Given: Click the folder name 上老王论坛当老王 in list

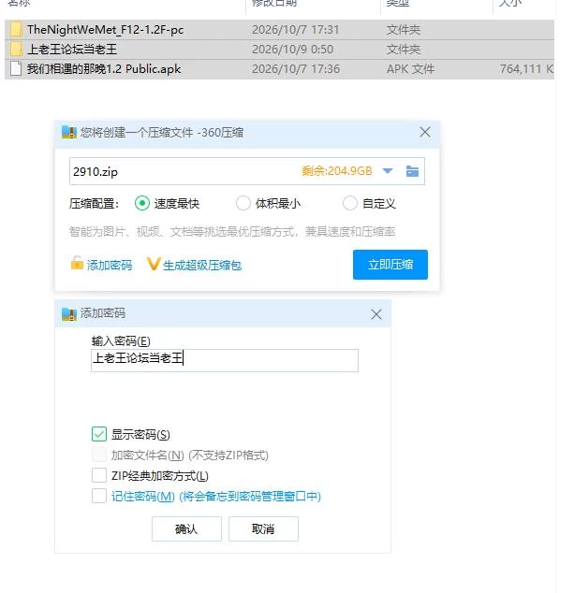Looking at the screenshot, I should pos(72,50).
